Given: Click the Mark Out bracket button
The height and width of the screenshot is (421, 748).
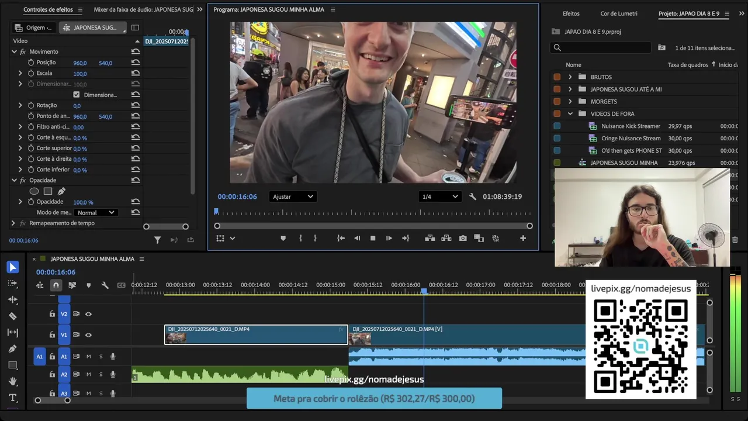Looking at the screenshot, I should (x=315, y=239).
